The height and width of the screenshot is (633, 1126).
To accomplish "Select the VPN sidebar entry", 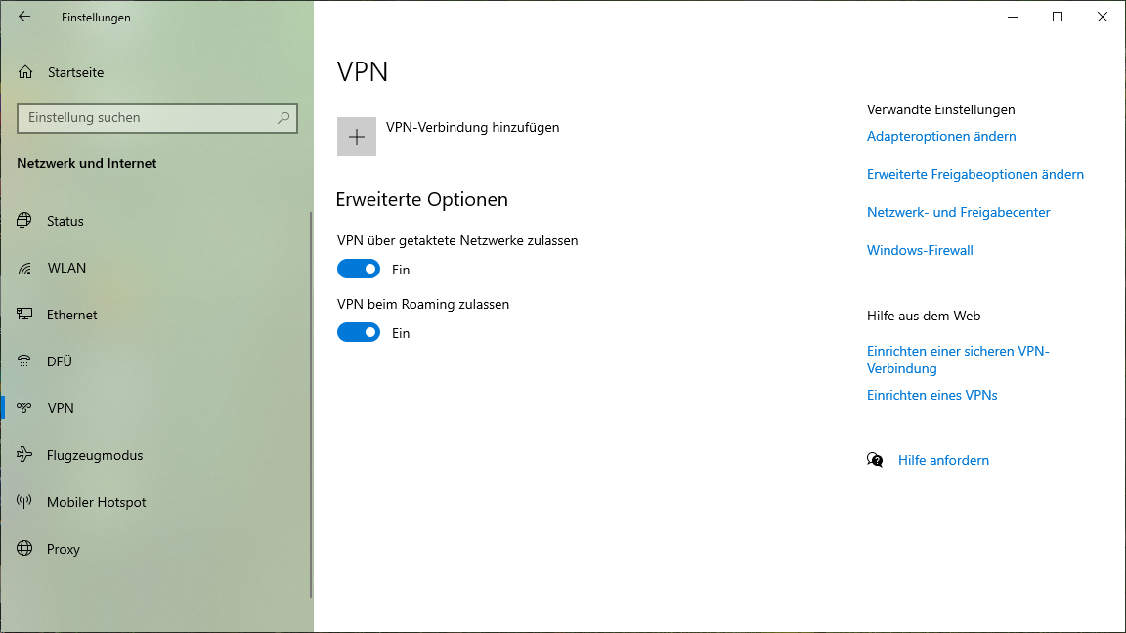I will pyautogui.click(x=61, y=408).
